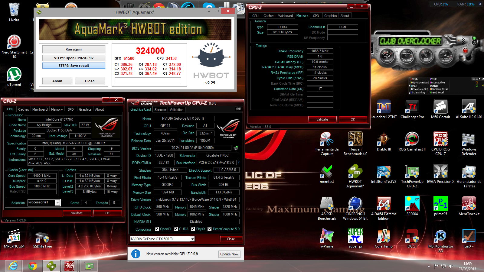Open prime95 desktop icon
484x272 pixels.
tap(440, 206)
